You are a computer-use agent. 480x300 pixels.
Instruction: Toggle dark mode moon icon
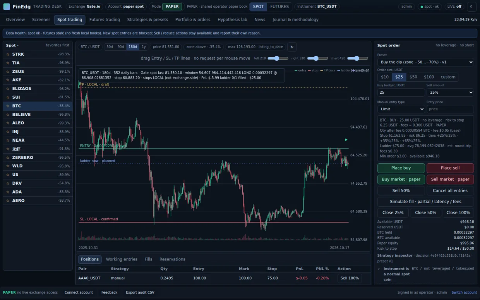[471, 7]
